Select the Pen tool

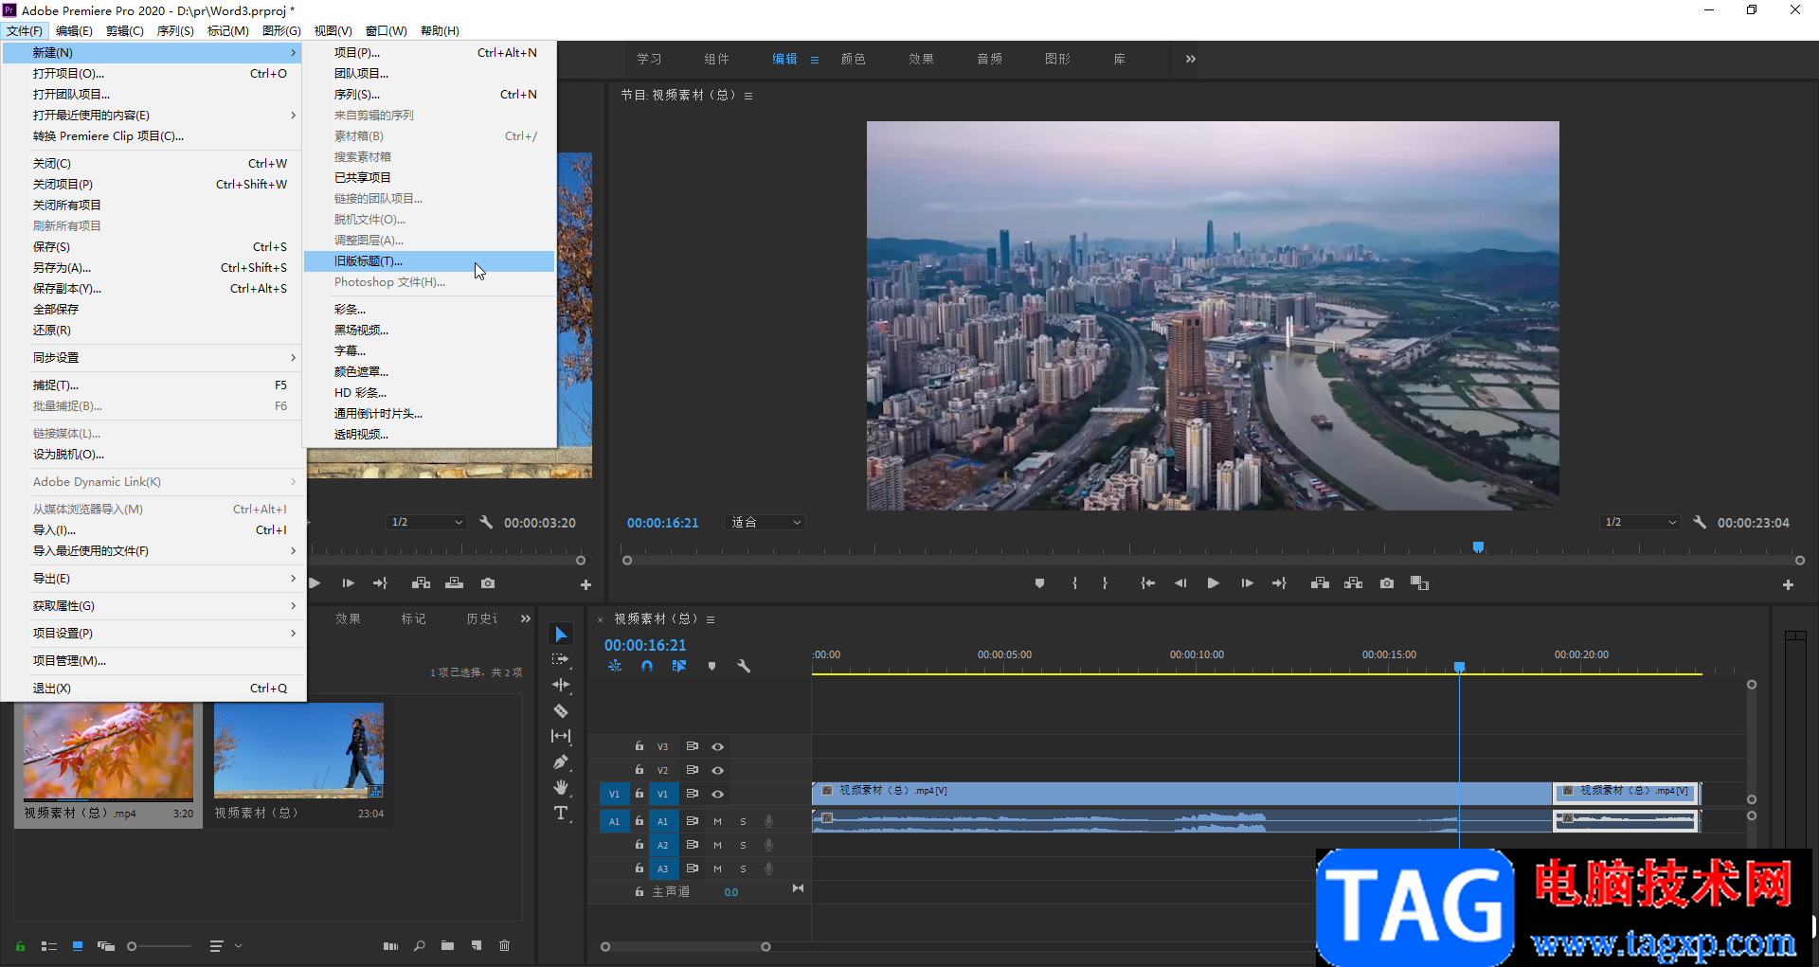(561, 761)
